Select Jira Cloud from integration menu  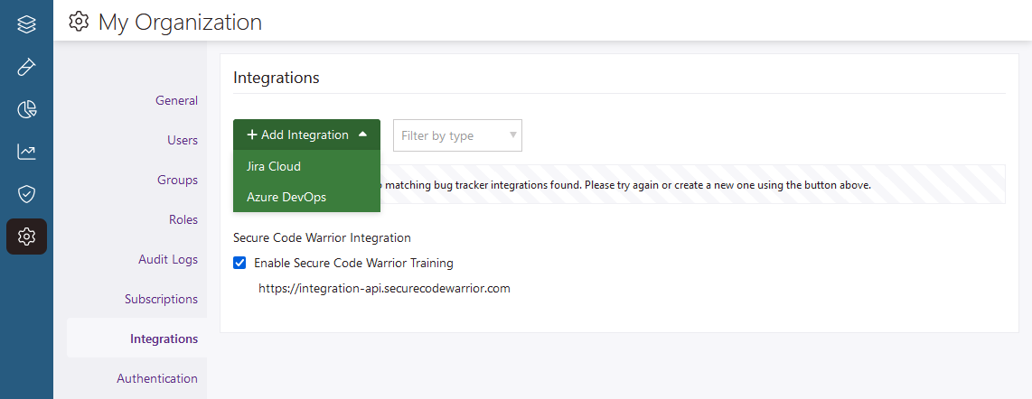click(x=274, y=166)
